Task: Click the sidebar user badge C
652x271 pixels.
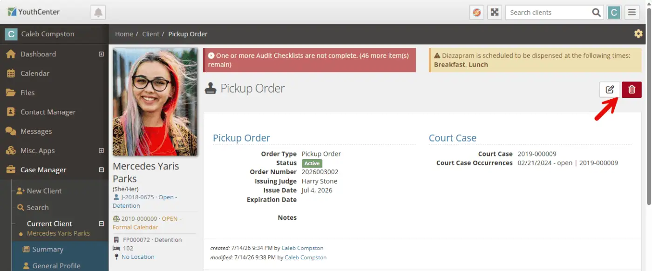Action: pos(11,34)
